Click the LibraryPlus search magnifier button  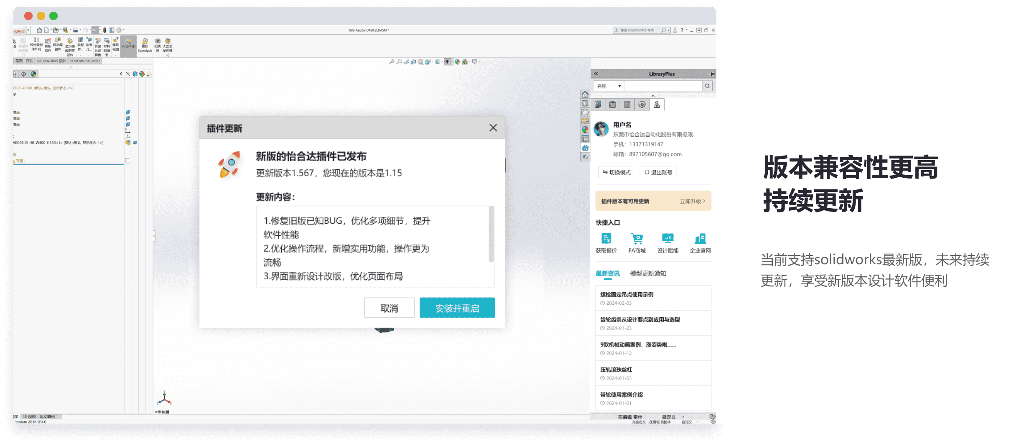pyautogui.click(x=707, y=86)
